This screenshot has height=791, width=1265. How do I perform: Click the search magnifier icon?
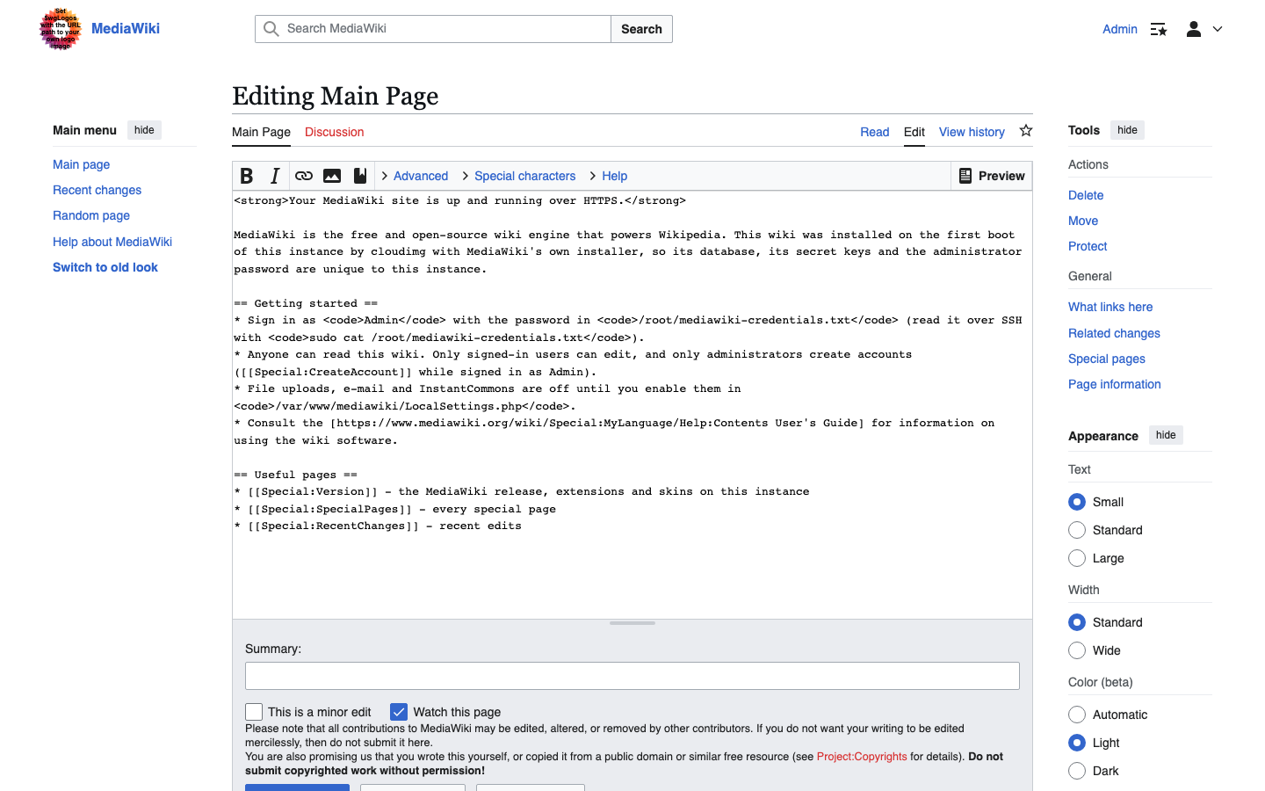click(271, 29)
